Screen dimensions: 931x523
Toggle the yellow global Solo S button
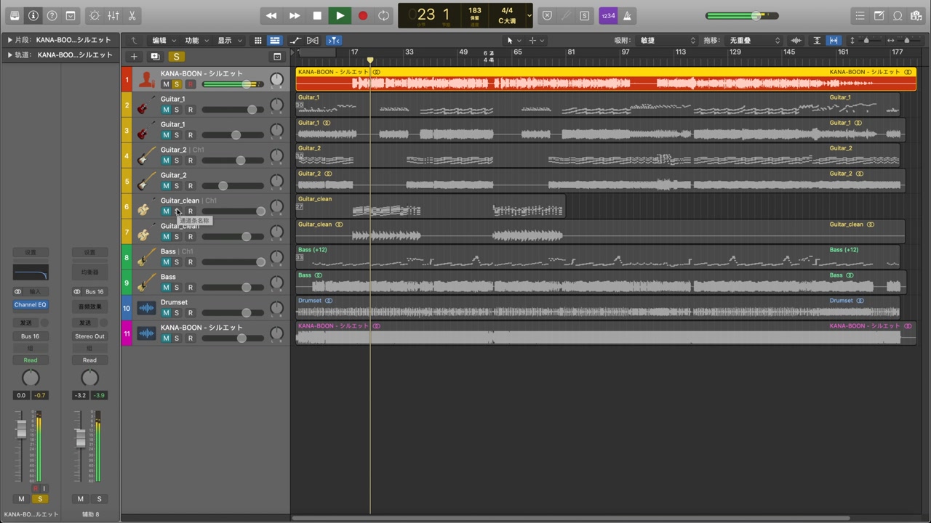(x=176, y=57)
